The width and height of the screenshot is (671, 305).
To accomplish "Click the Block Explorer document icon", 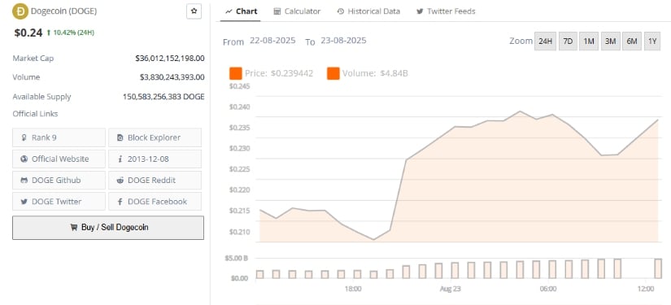I will click(x=120, y=137).
